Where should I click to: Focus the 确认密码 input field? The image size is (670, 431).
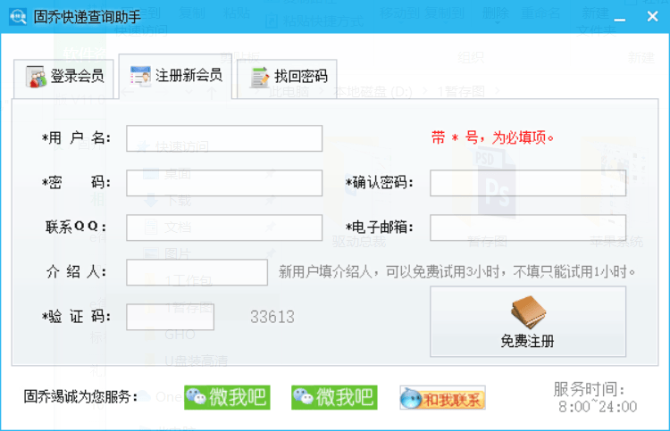(528, 183)
